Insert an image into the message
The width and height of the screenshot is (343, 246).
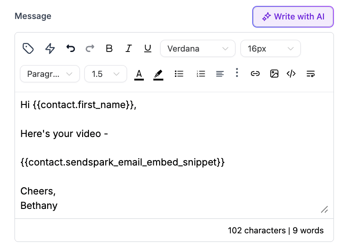274,74
